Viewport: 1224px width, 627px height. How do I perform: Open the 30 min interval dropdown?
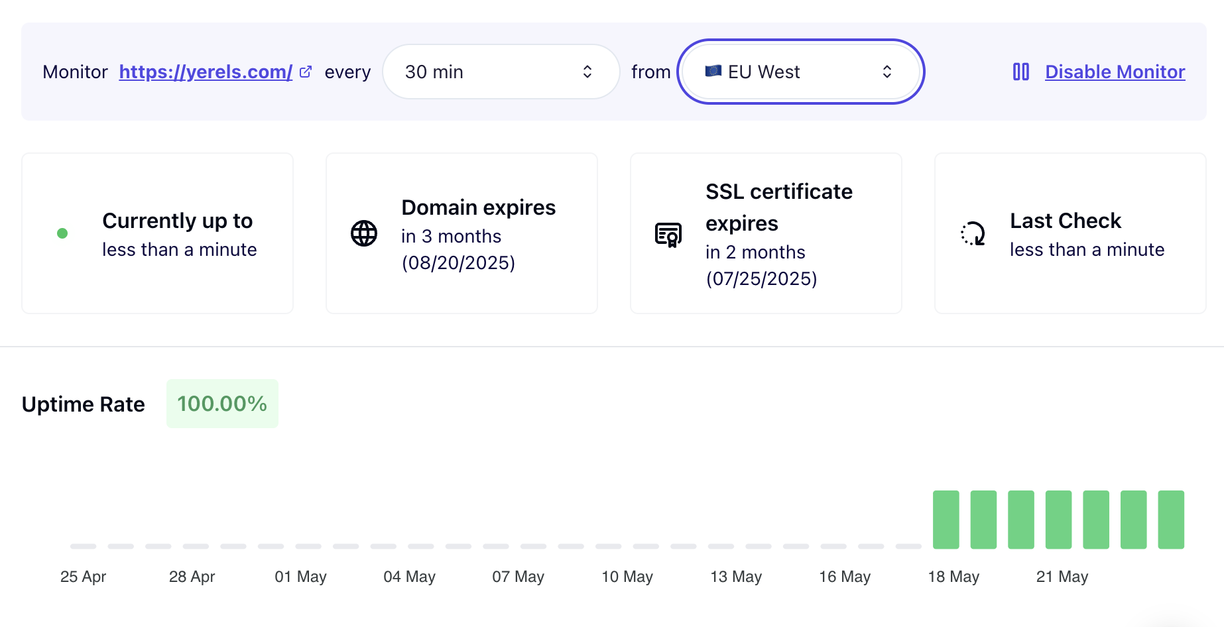point(501,72)
